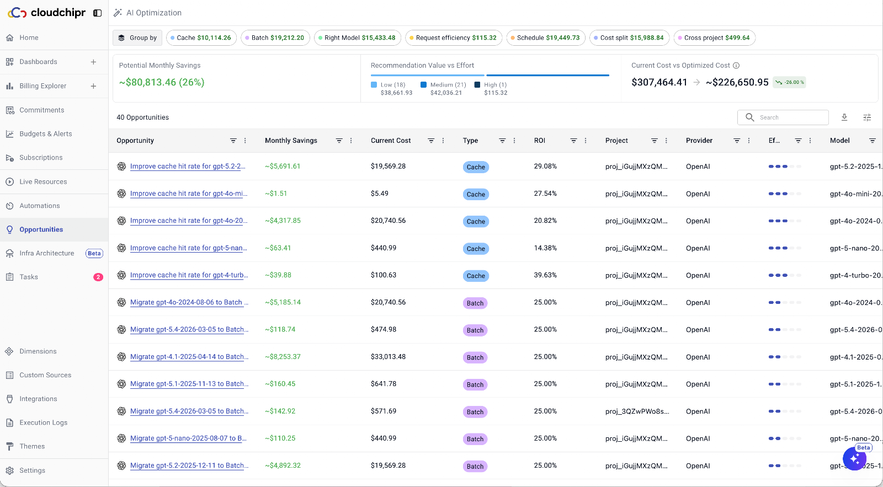883x487 pixels.
Task: Open filter for Monthly Savings column
Action: pyautogui.click(x=339, y=141)
